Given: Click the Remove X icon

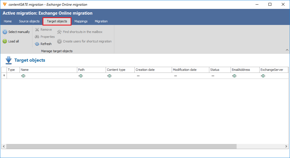Looking at the screenshot, I should coord(37,30).
